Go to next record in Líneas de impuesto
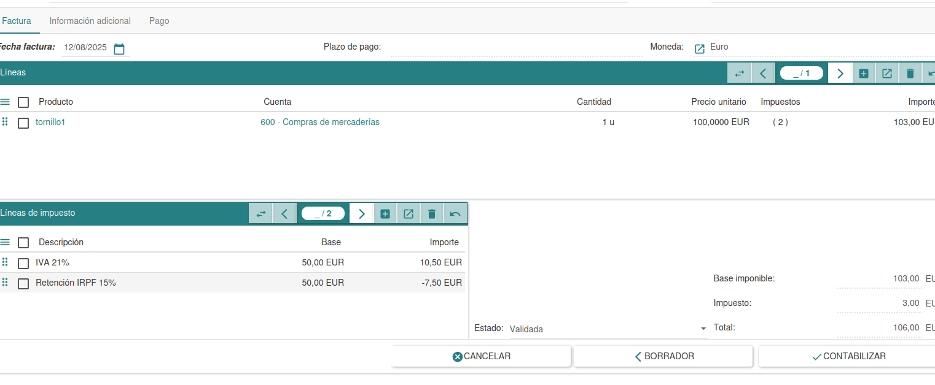 (362, 214)
